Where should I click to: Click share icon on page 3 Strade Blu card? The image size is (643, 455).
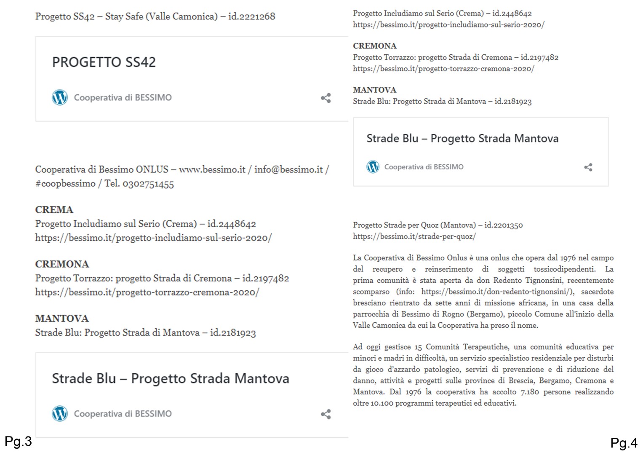click(x=326, y=414)
